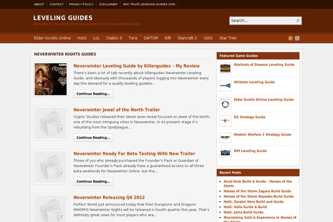Open Rift Leveling Guide thumbnail icon
This screenshot has width=333, height=222.
point(225,153)
